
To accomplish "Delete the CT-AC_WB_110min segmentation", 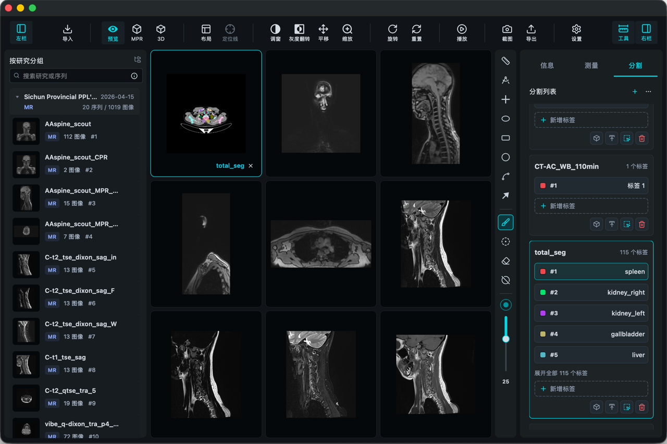I will 642,224.
